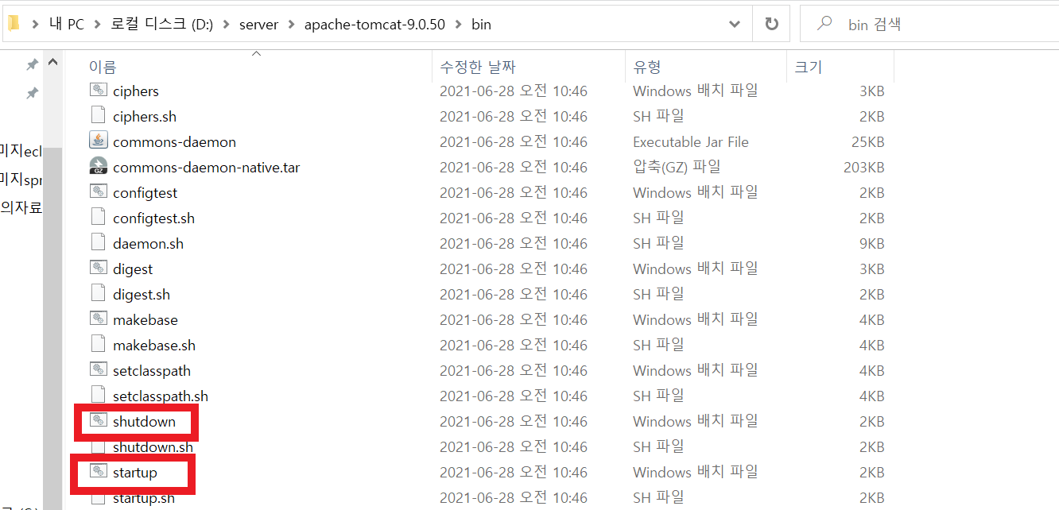The width and height of the screenshot is (1059, 510).
Task: Click the setclasspath batch file icon
Action: pyautogui.click(x=99, y=370)
